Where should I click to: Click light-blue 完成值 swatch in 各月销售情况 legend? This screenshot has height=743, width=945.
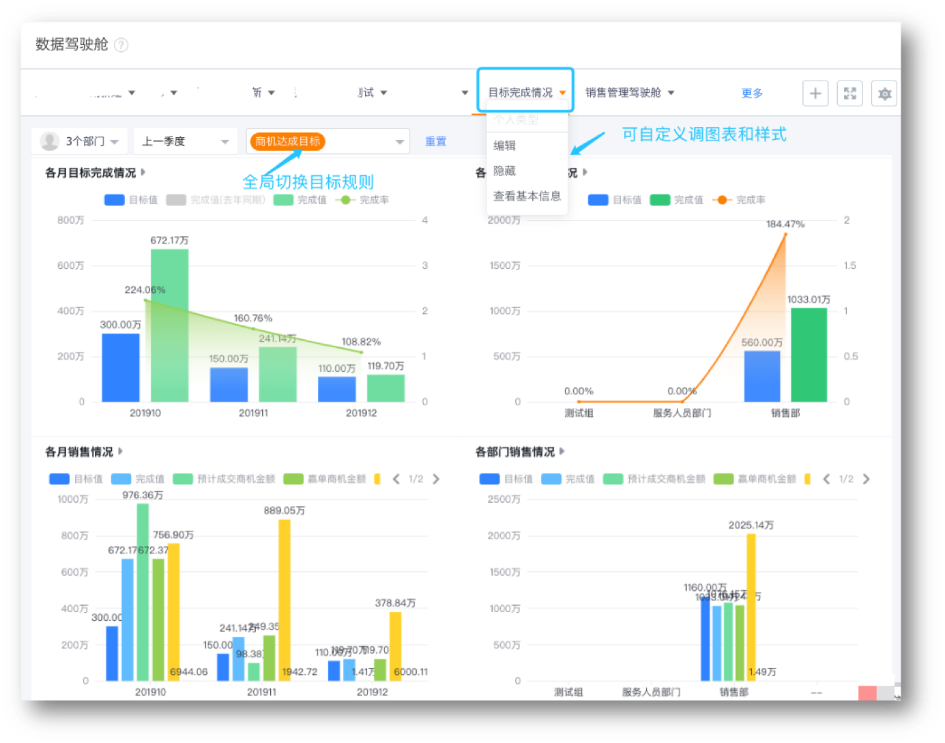[x=121, y=479]
